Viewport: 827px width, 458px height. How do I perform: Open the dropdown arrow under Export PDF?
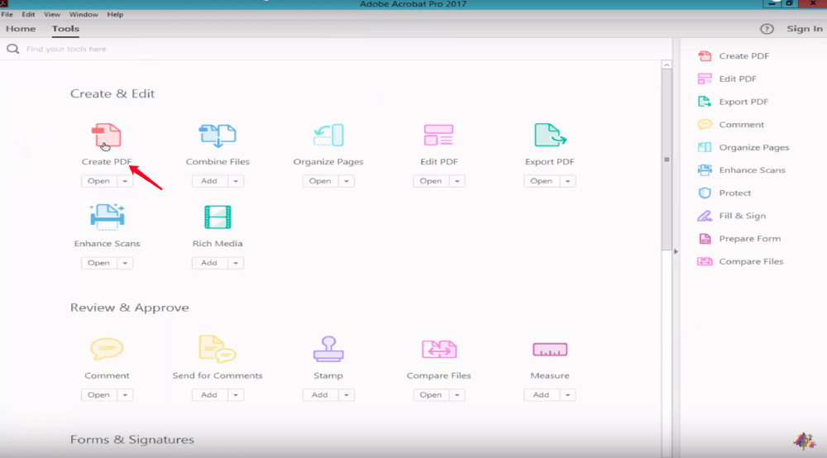(x=567, y=181)
